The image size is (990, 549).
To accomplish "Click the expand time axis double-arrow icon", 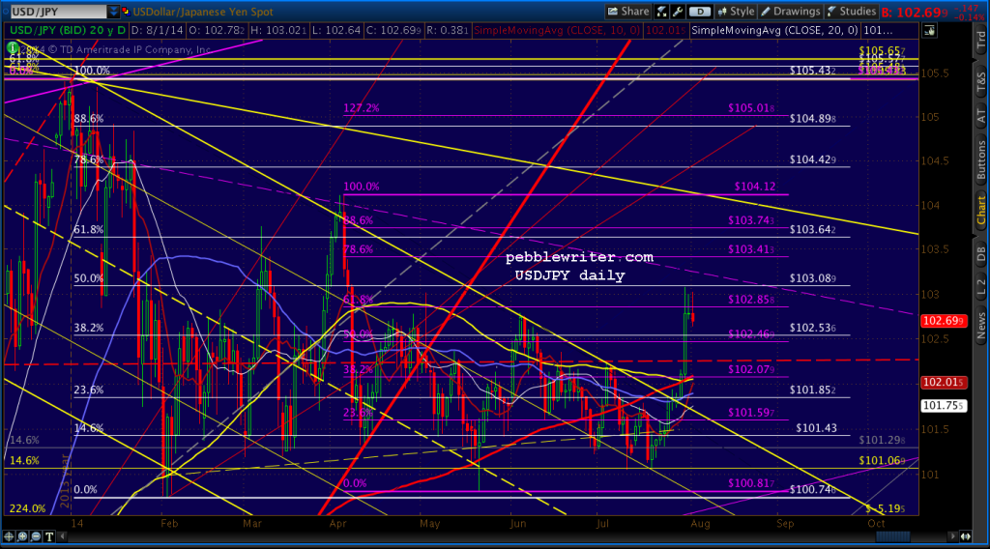I will (x=966, y=536).
